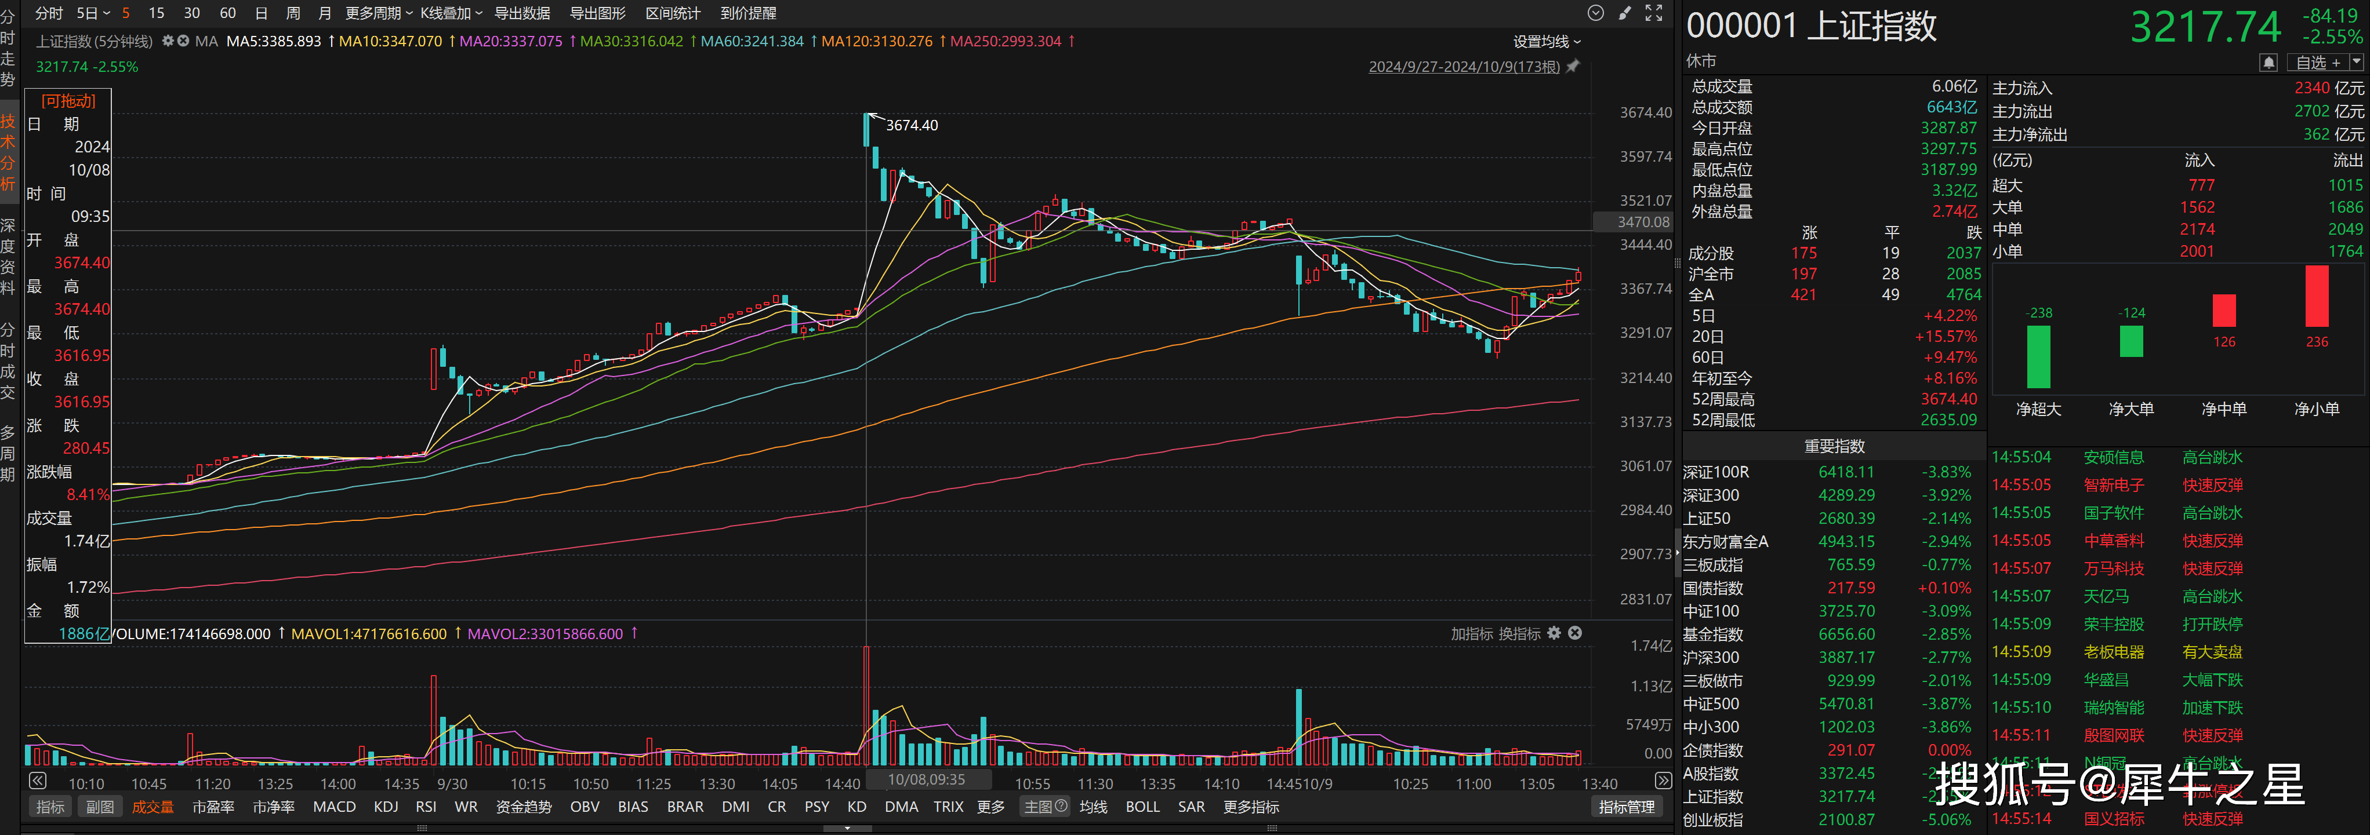This screenshot has width=2370, height=835.
Task: Open main chart indicator settings gear
Action: (x=168, y=41)
